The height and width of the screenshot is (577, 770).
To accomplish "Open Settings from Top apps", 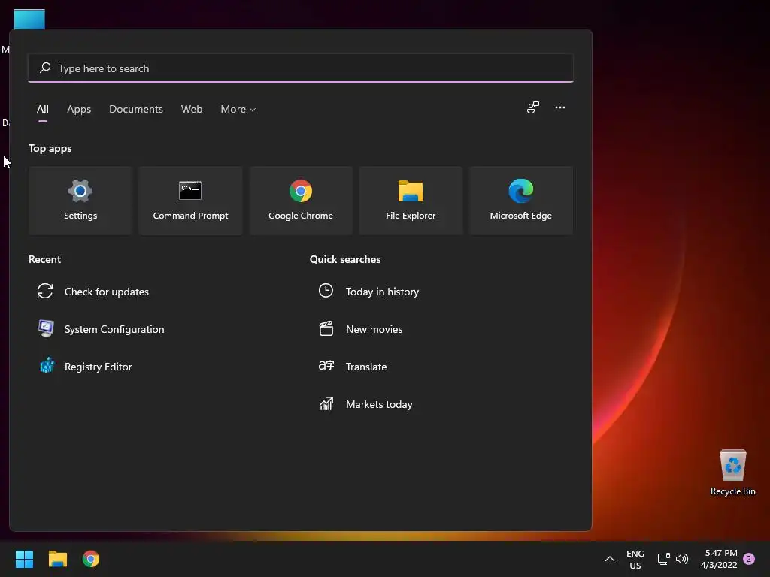I will [80, 200].
